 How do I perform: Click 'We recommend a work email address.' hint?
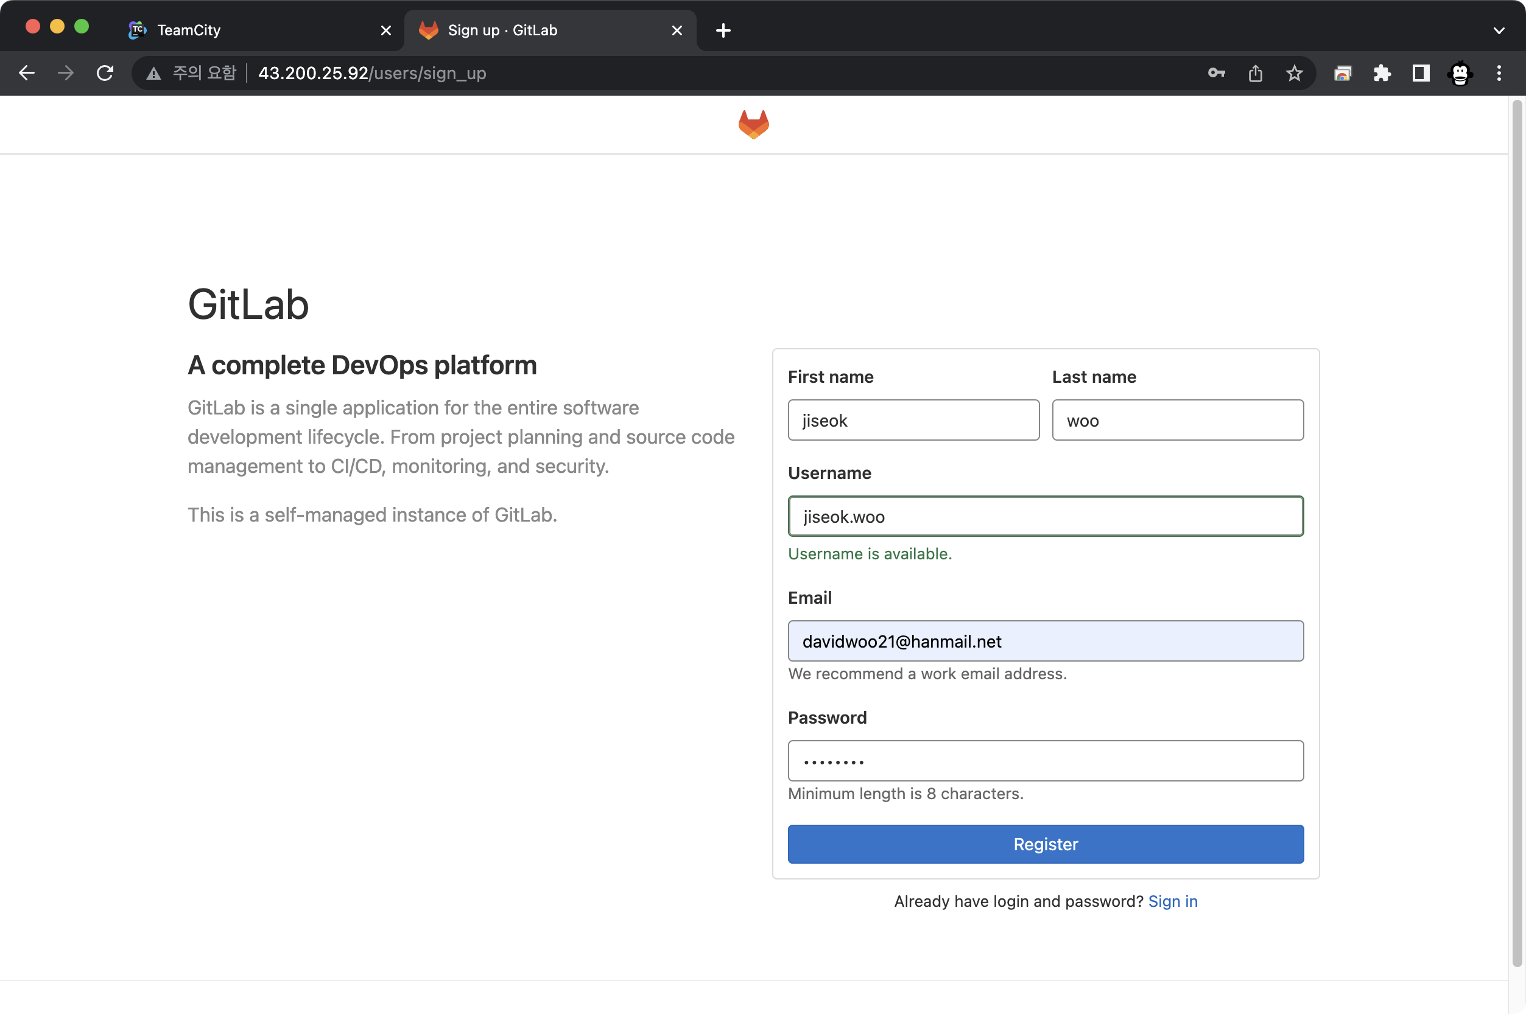(927, 673)
